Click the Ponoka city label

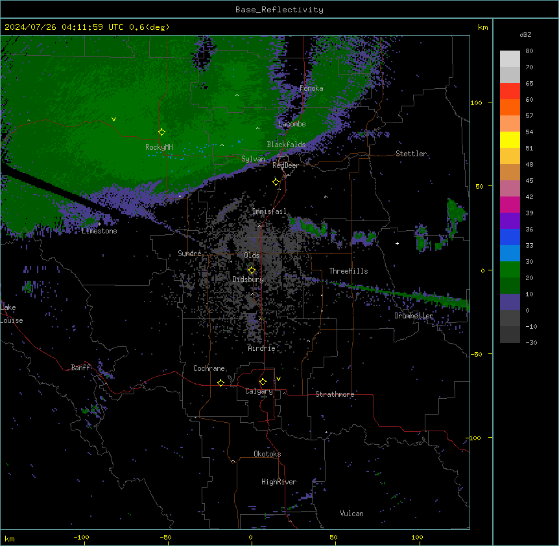click(311, 88)
